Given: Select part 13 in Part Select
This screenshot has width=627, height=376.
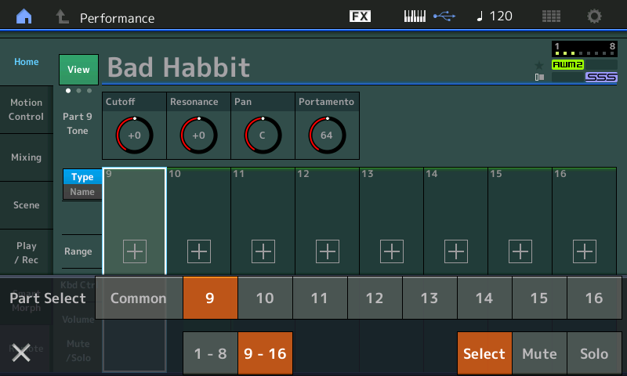Looking at the screenshot, I should pos(429,298).
